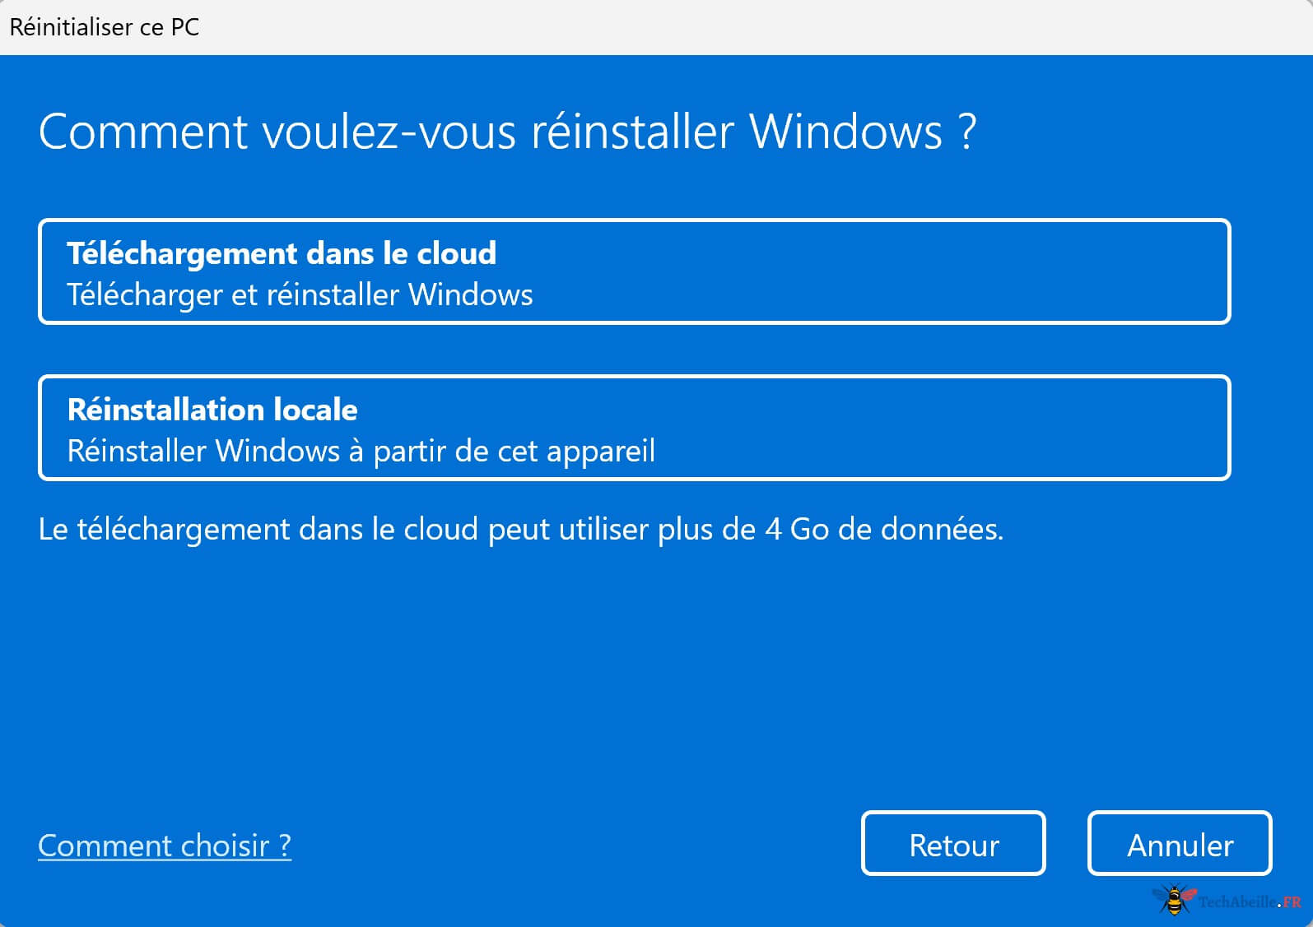Screen dimensions: 1313x927
Task: Open the "Comment choisir ?" help link
Action: coord(165,846)
